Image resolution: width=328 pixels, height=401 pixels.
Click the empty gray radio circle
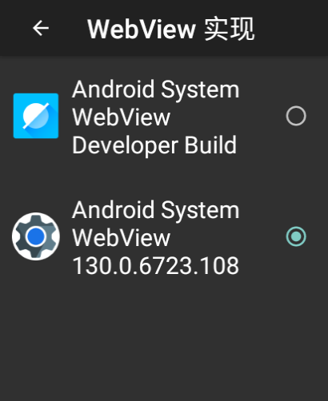point(296,116)
